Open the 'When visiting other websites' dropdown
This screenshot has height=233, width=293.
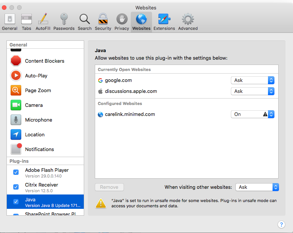coord(257,187)
